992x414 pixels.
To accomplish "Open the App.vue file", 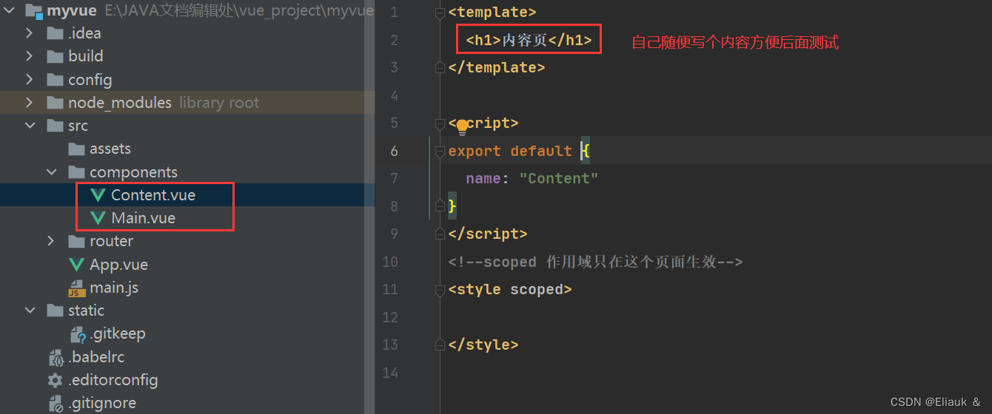I will [119, 265].
